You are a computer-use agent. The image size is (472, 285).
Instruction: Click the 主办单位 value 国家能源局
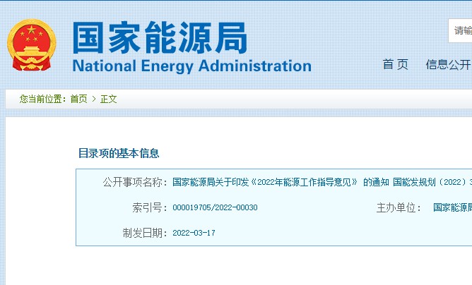(452, 207)
